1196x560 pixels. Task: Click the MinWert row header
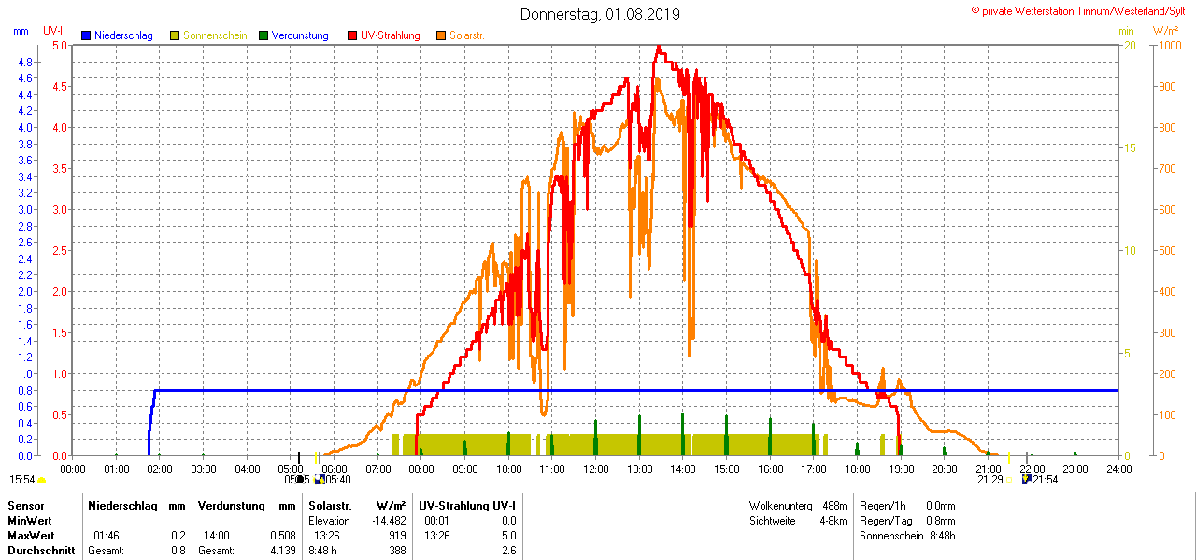[x=31, y=520]
